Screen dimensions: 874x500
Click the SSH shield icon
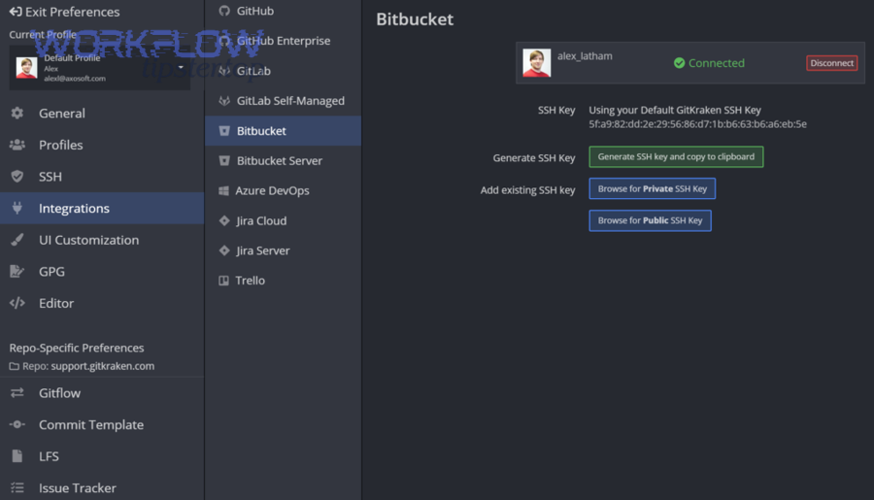17,177
